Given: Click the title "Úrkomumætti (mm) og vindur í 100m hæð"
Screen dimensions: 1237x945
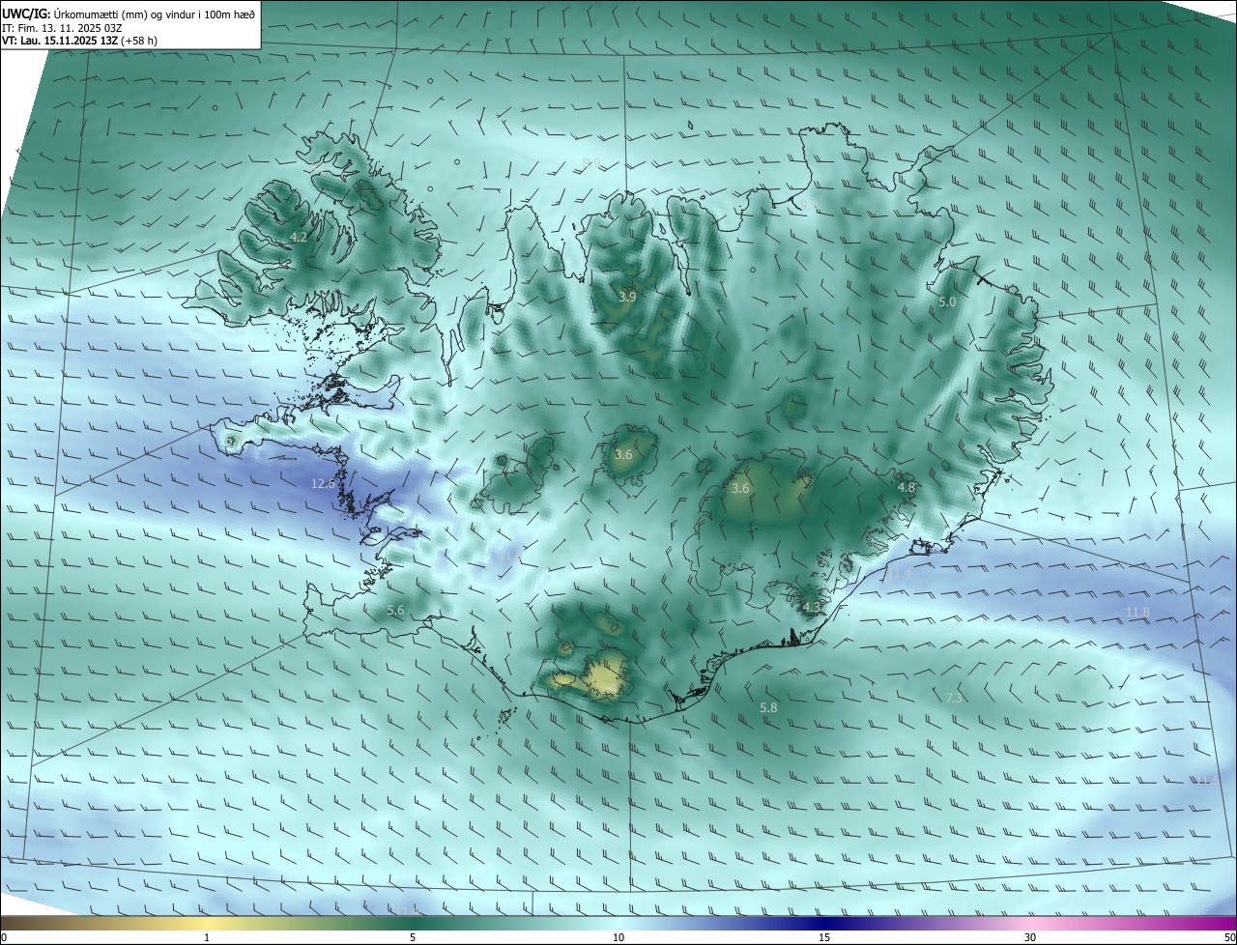Looking at the screenshot, I should tap(154, 14).
